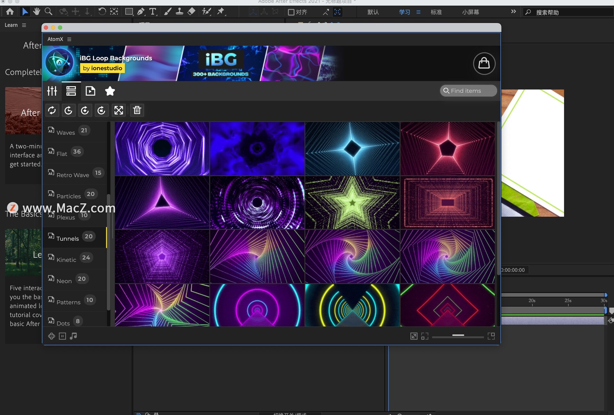Select the Type tool
The width and height of the screenshot is (614, 415).
point(153,12)
